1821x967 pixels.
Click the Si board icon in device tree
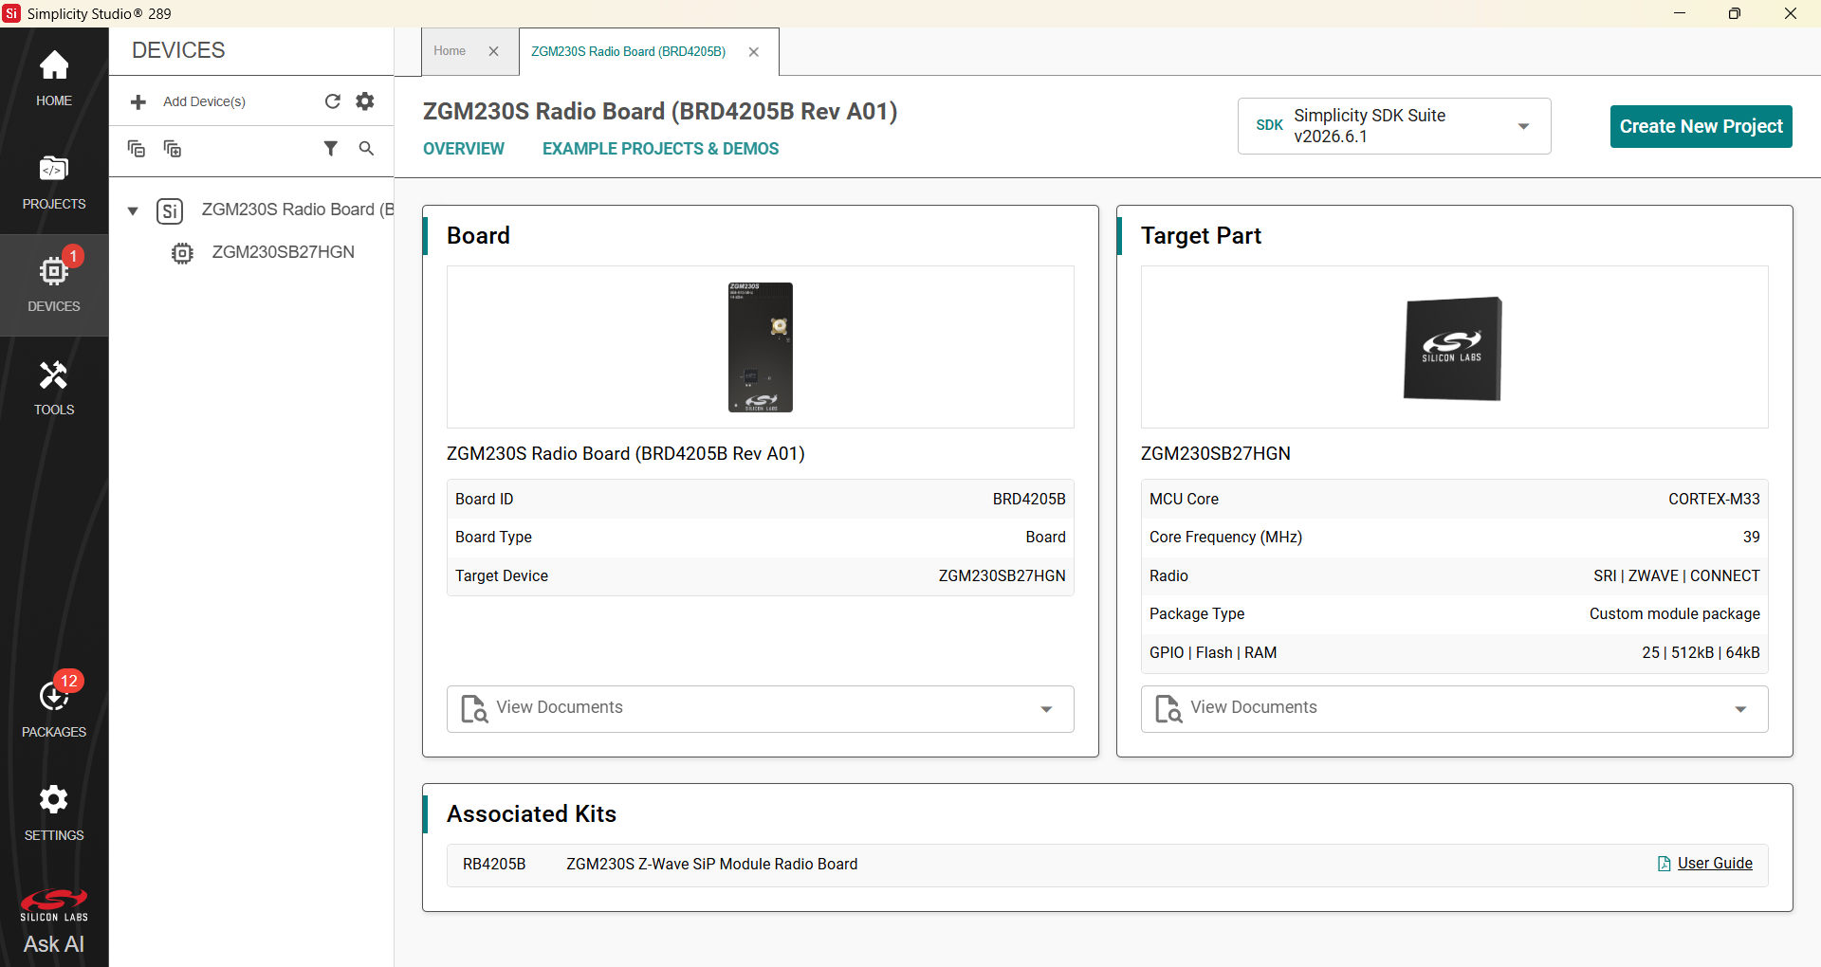pyautogui.click(x=170, y=210)
